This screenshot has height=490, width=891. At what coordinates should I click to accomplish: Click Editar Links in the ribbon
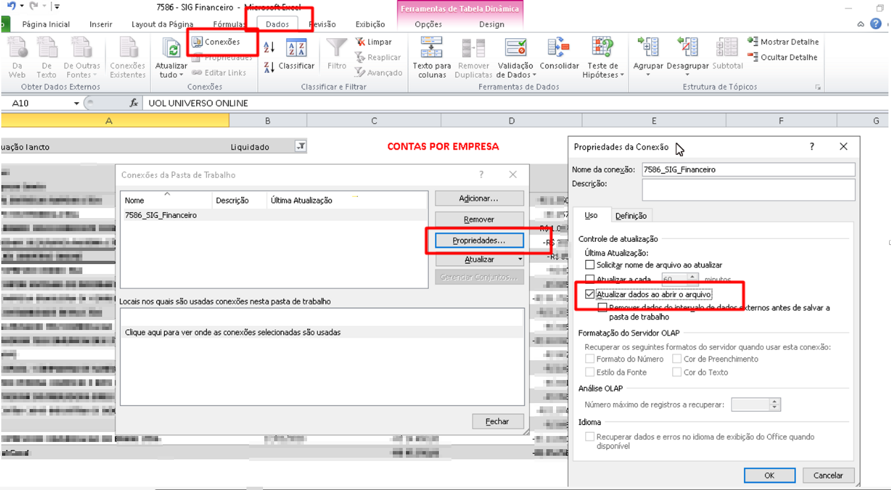[218, 72]
